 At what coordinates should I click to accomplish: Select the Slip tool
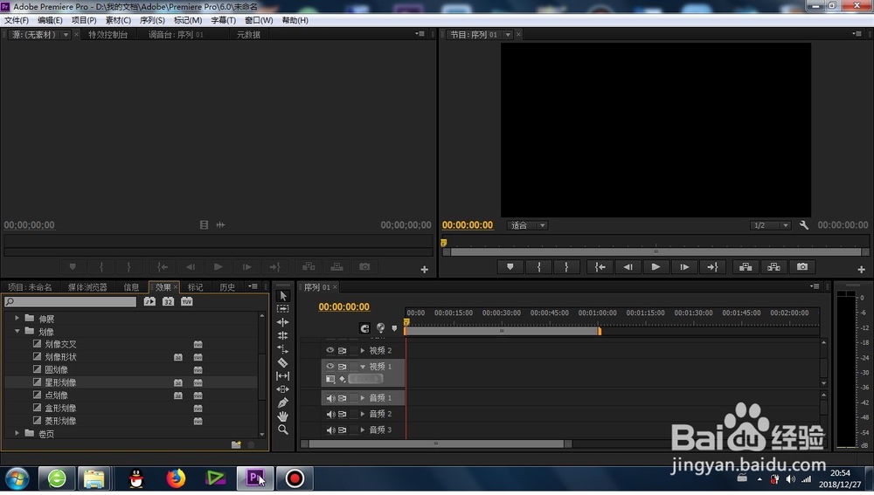tap(282, 376)
